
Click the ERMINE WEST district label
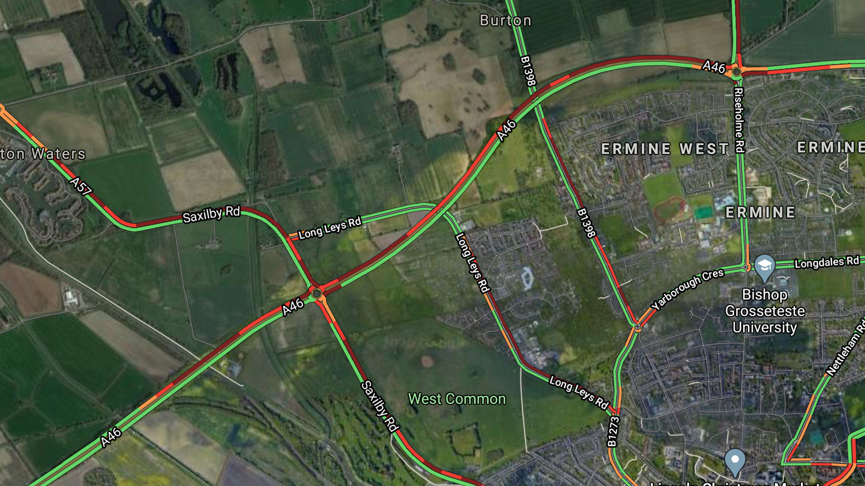[x=665, y=149]
